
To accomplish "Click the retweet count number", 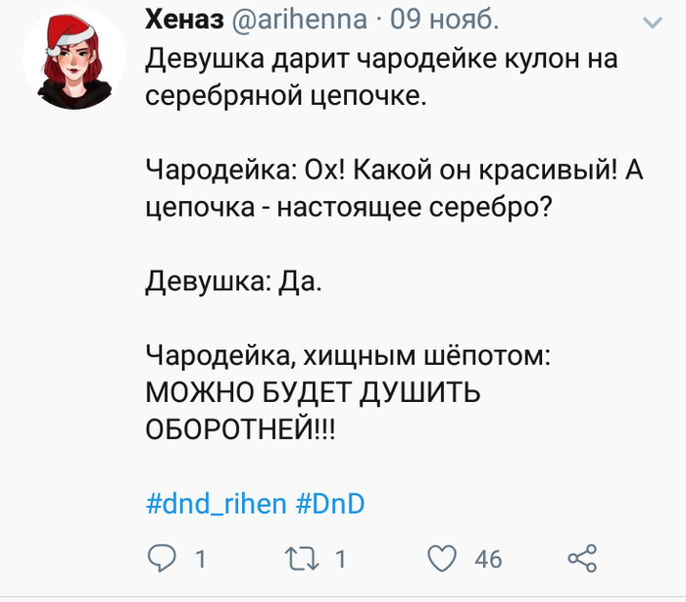I will tap(340, 560).
